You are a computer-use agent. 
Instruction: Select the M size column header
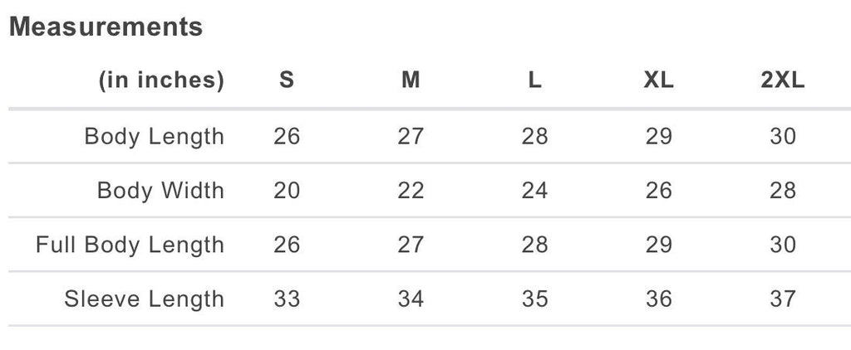pyautogui.click(x=411, y=80)
